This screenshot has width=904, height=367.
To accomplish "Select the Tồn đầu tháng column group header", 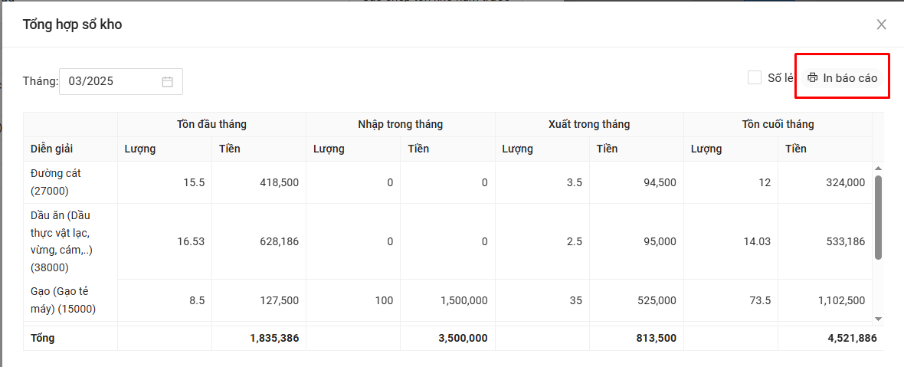I will (x=211, y=124).
